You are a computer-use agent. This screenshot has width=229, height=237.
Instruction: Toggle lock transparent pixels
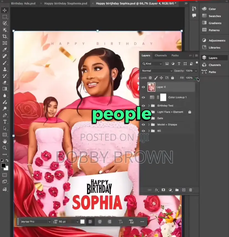click(x=150, y=78)
